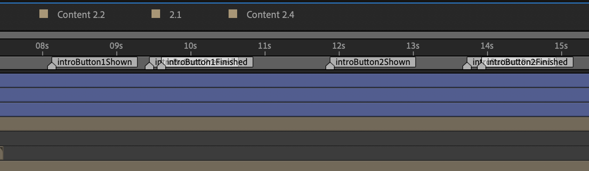Select the introButton1Finished marker pin
The width and height of the screenshot is (589, 171).
pos(161,66)
